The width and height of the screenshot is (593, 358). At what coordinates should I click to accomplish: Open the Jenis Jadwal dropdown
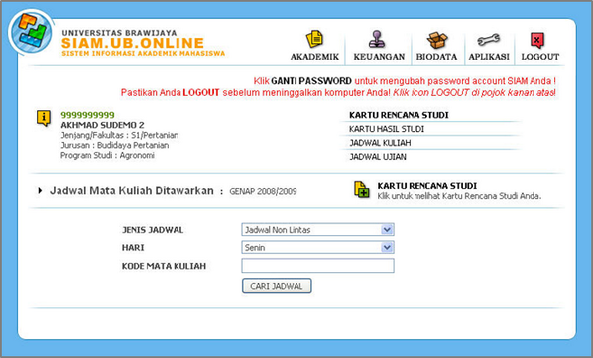317,230
